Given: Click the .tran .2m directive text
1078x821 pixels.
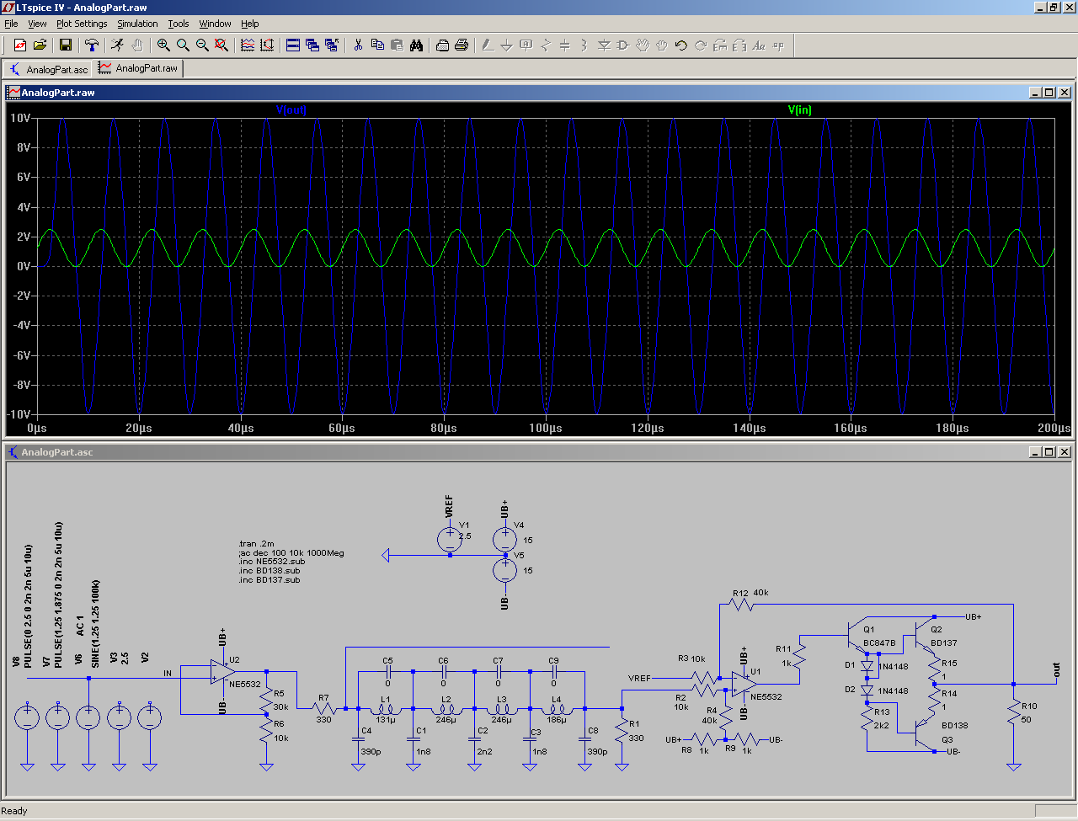Looking at the screenshot, I should 256,544.
